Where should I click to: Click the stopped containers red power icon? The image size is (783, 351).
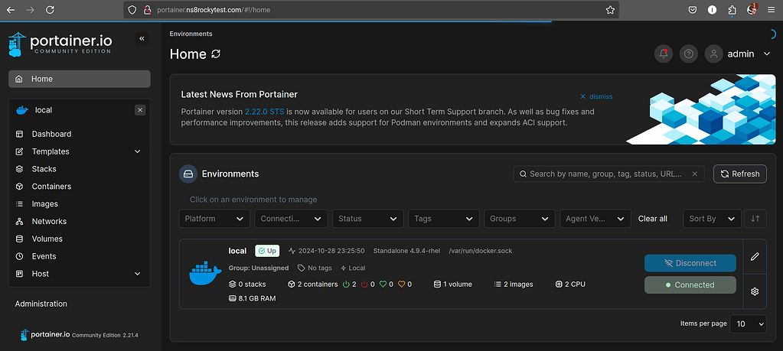tap(364, 284)
